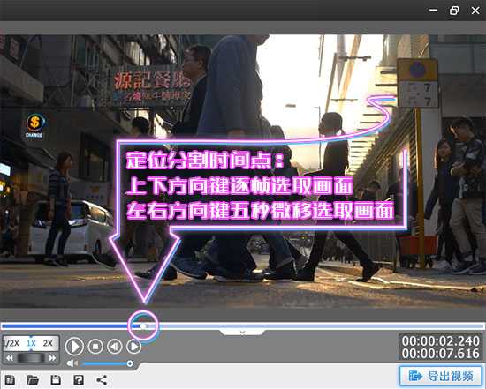Click the 导出视频 export video button

click(x=441, y=376)
